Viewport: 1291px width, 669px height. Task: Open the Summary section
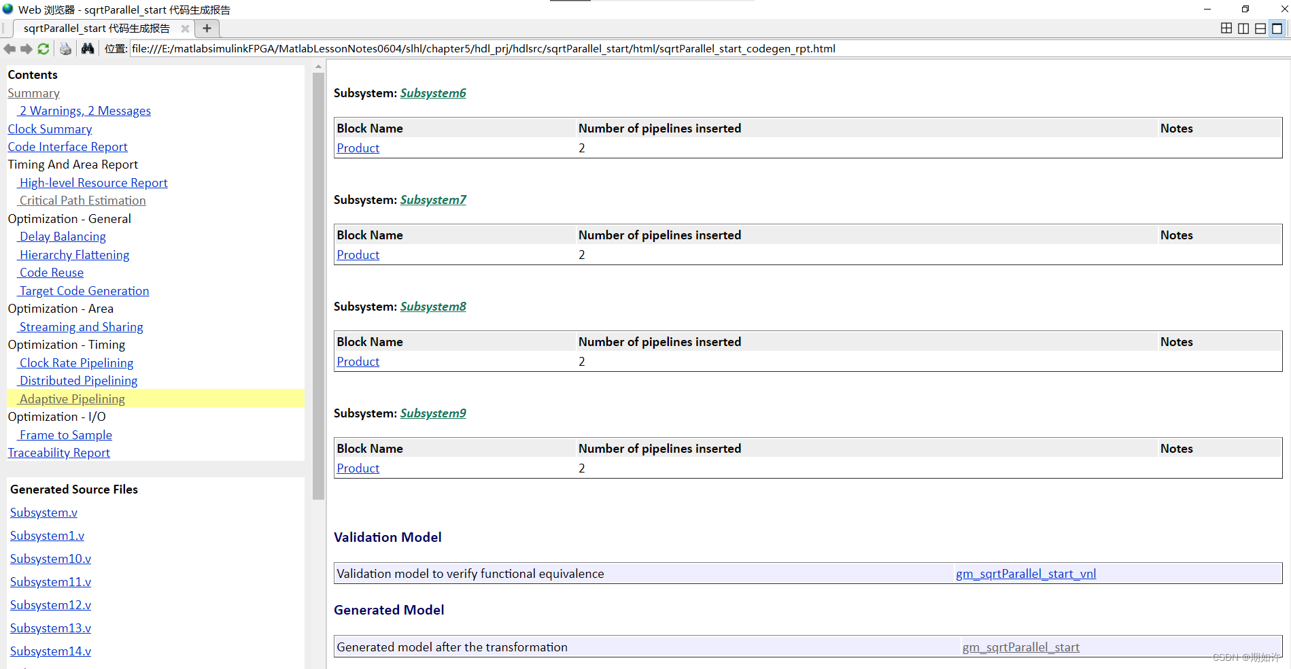33,92
